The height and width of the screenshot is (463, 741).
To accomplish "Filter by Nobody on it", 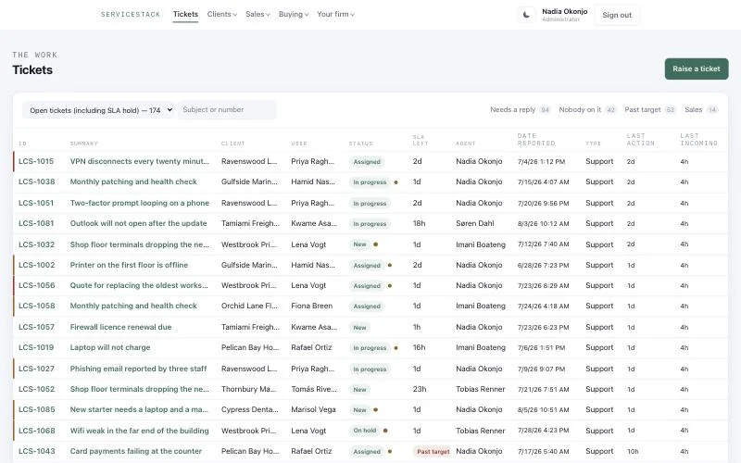I will coord(587,109).
